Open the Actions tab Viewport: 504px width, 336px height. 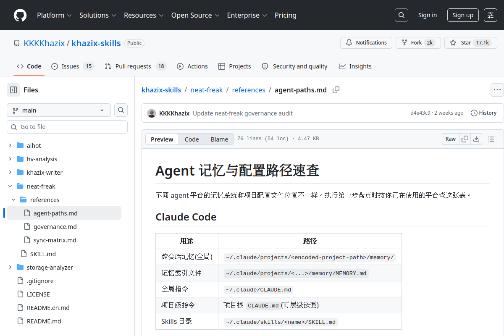192,66
